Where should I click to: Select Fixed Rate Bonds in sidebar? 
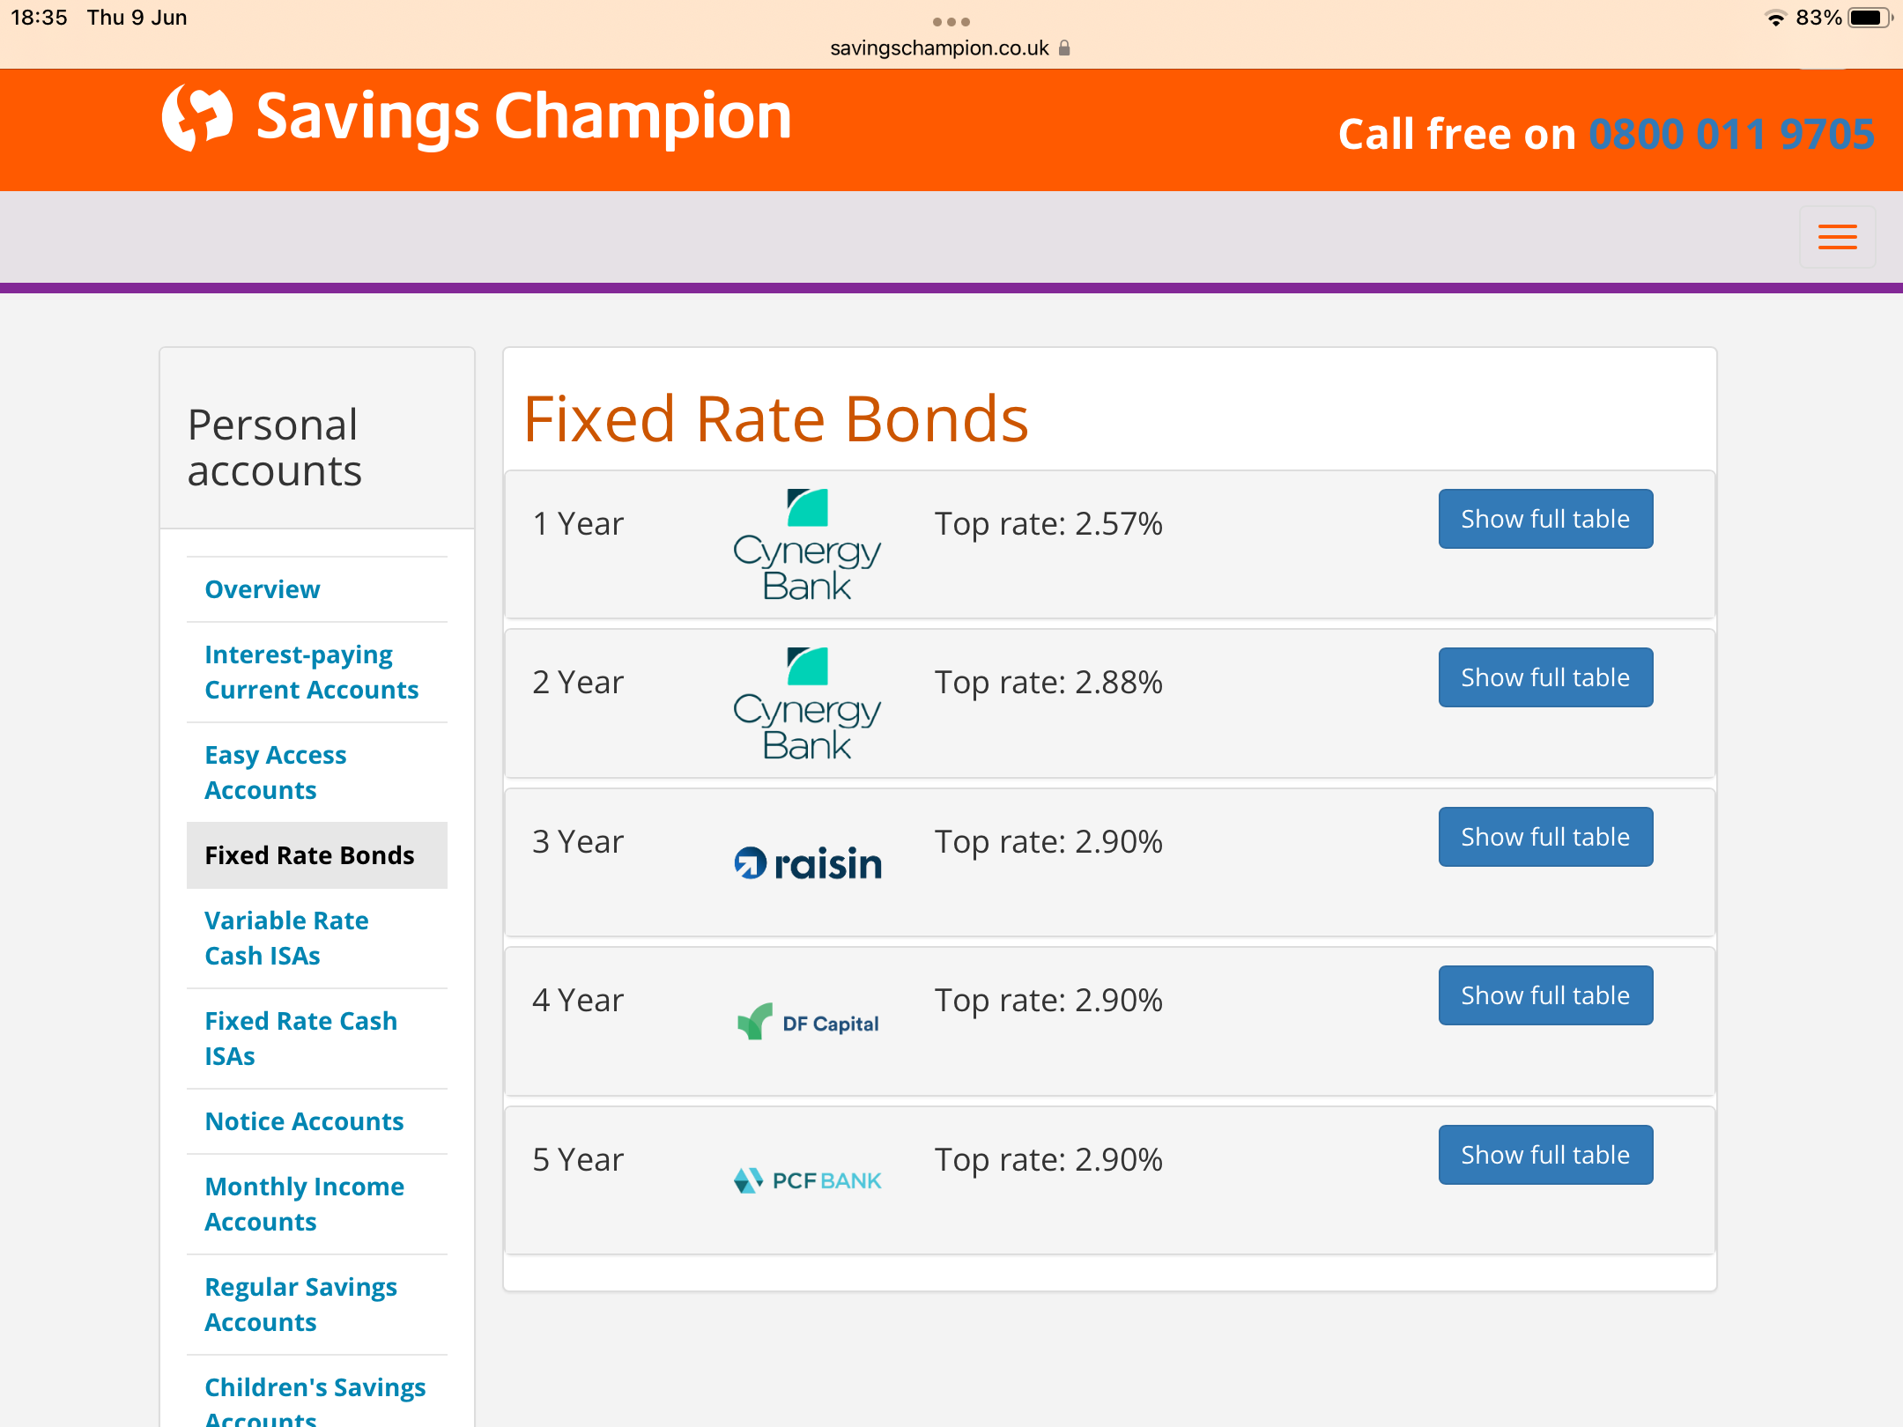click(309, 855)
